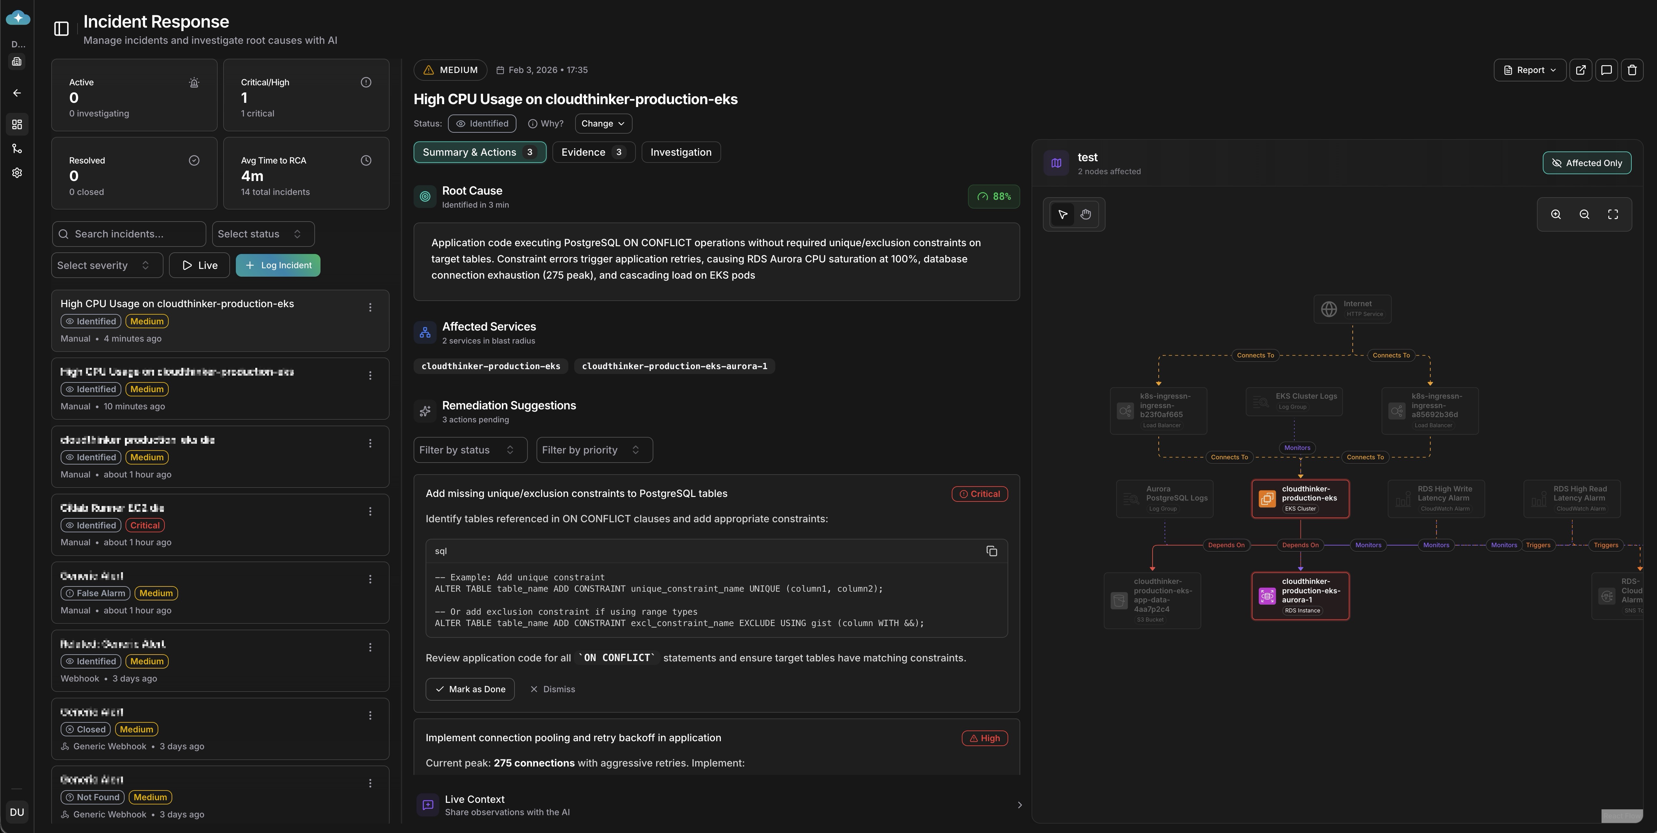Switch to the Evidence tab

(593, 152)
